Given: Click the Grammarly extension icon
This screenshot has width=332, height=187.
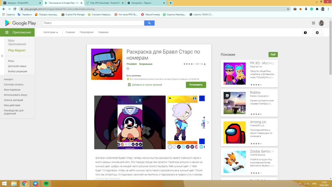Looking at the screenshot, I should pos(312,9).
